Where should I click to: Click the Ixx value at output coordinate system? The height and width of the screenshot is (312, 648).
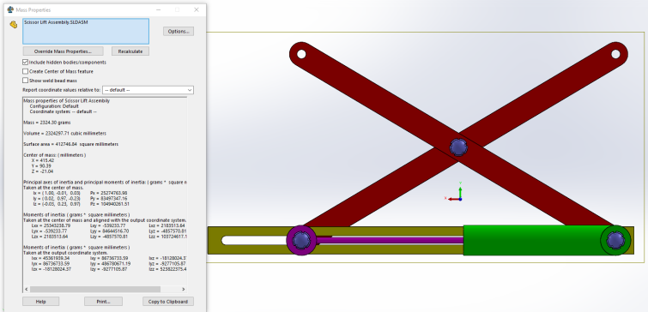point(51,257)
